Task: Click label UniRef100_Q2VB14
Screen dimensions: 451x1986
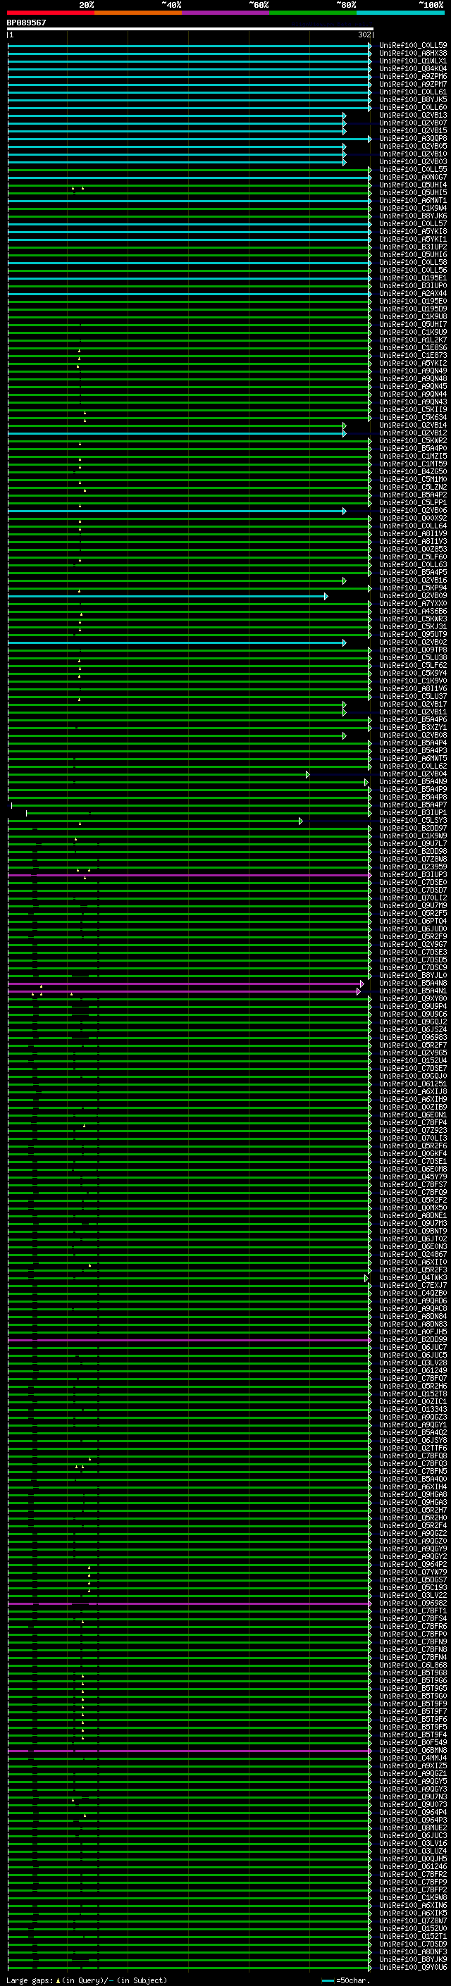Action: [x=412, y=426]
